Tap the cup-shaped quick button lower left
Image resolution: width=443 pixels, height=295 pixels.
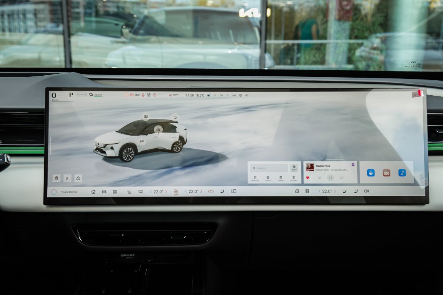[57, 178]
